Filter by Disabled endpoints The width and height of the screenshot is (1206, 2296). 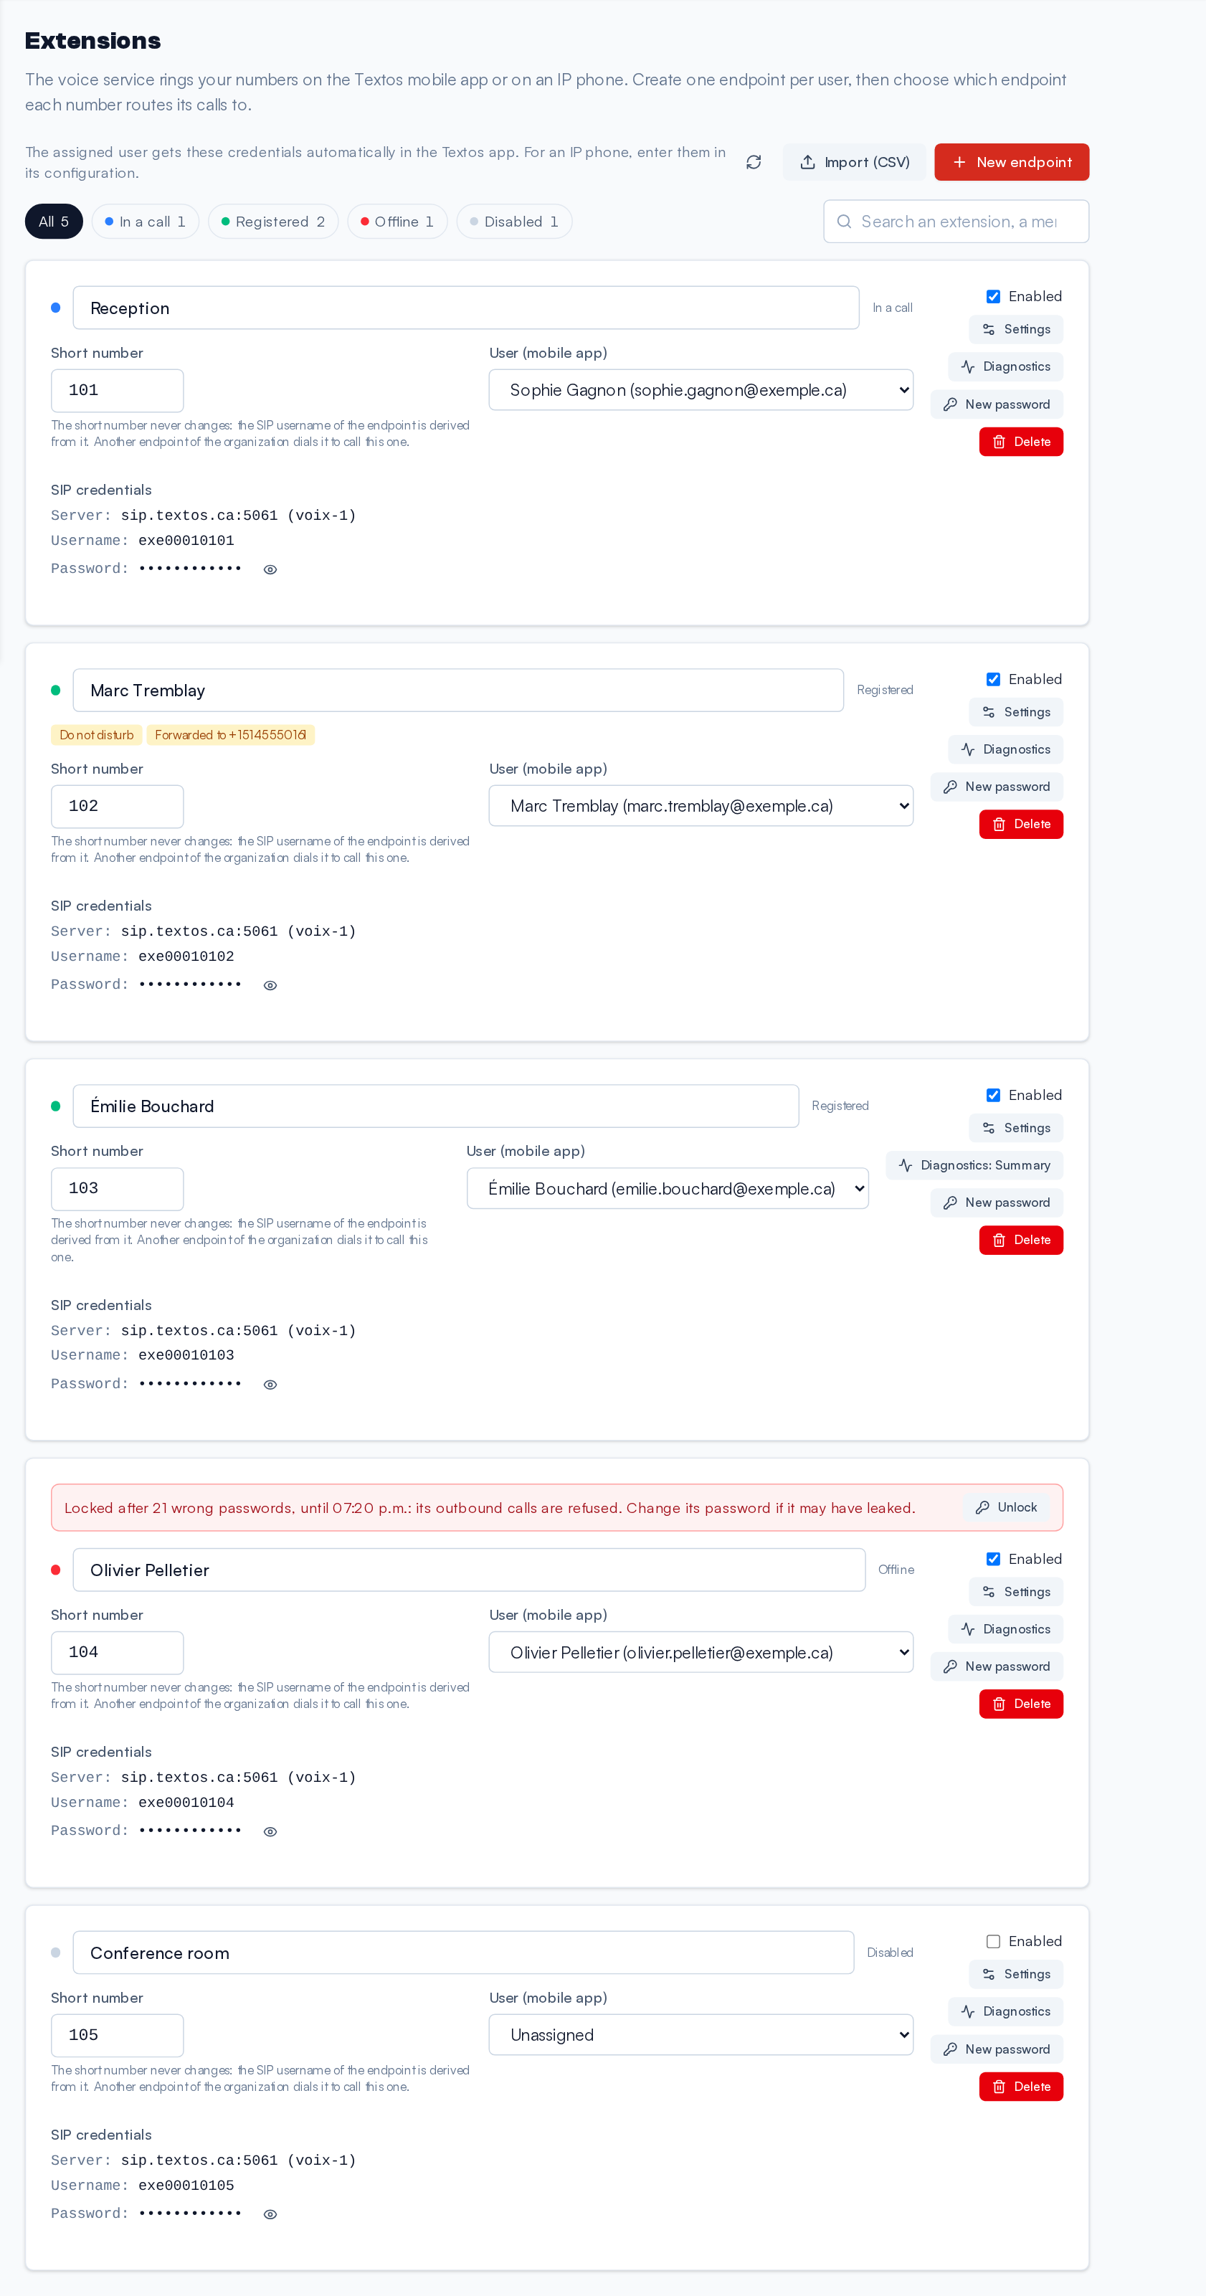514,222
